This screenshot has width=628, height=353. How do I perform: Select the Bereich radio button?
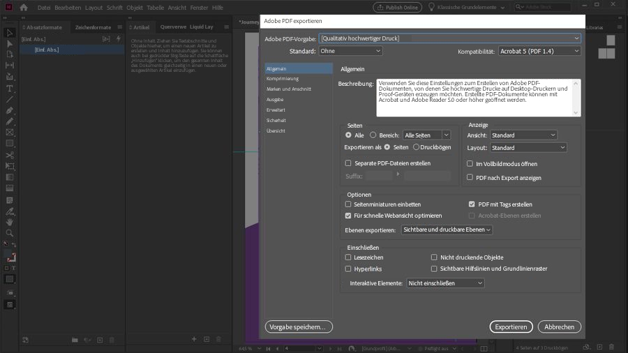[373, 135]
